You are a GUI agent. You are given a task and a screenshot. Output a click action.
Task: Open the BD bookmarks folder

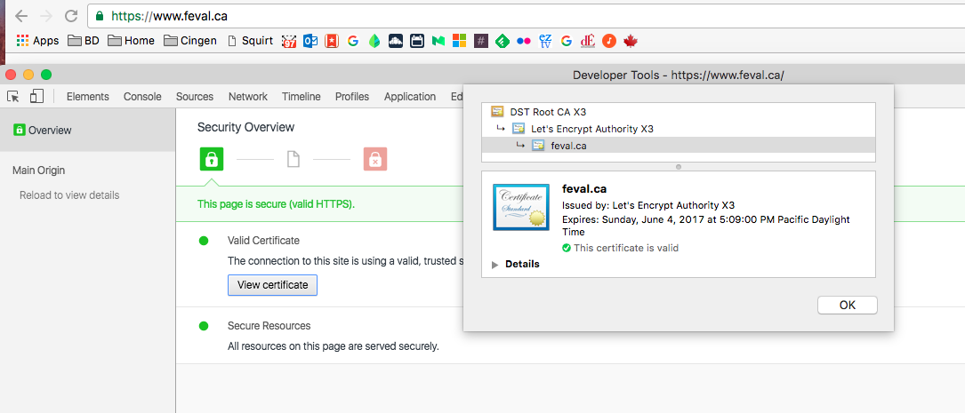pos(84,41)
